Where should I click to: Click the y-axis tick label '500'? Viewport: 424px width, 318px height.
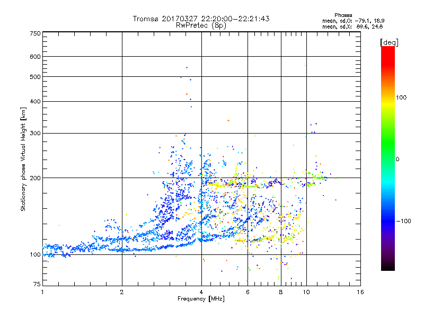coord(35,77)
